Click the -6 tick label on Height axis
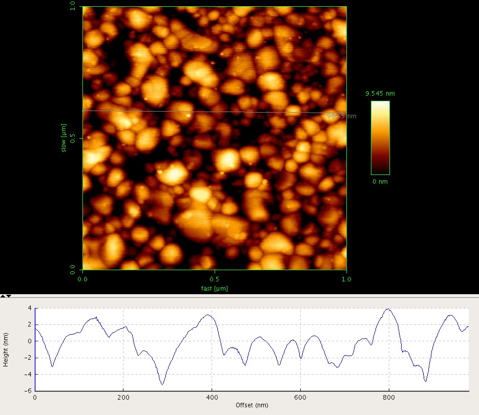This screenshot has width=479, height=415. point(29,390)
